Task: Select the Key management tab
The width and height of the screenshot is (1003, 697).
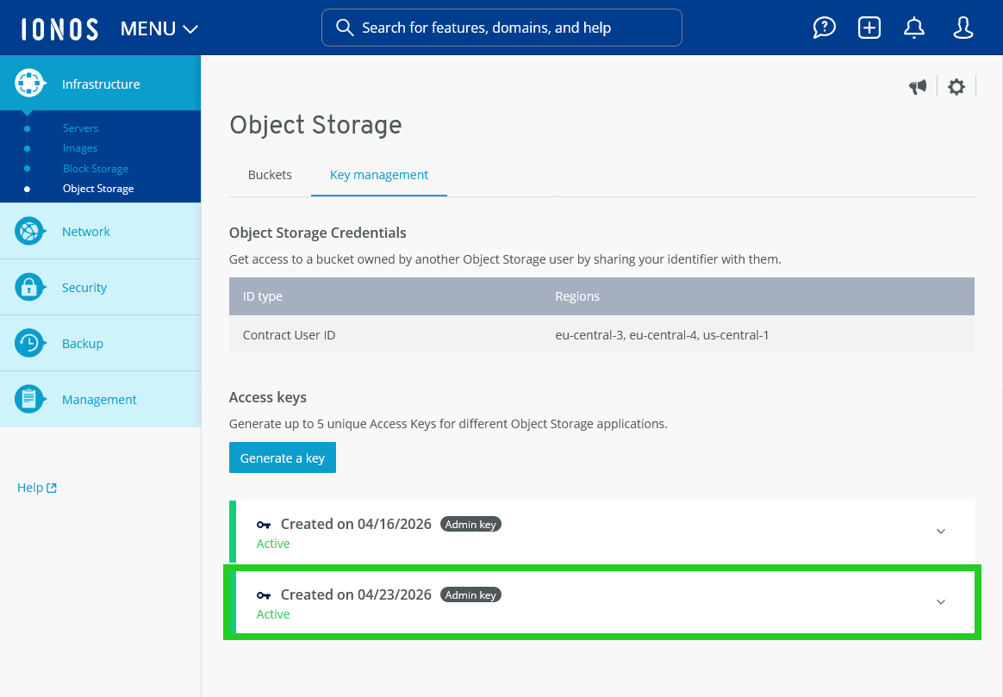Action: tap(379, 174)
